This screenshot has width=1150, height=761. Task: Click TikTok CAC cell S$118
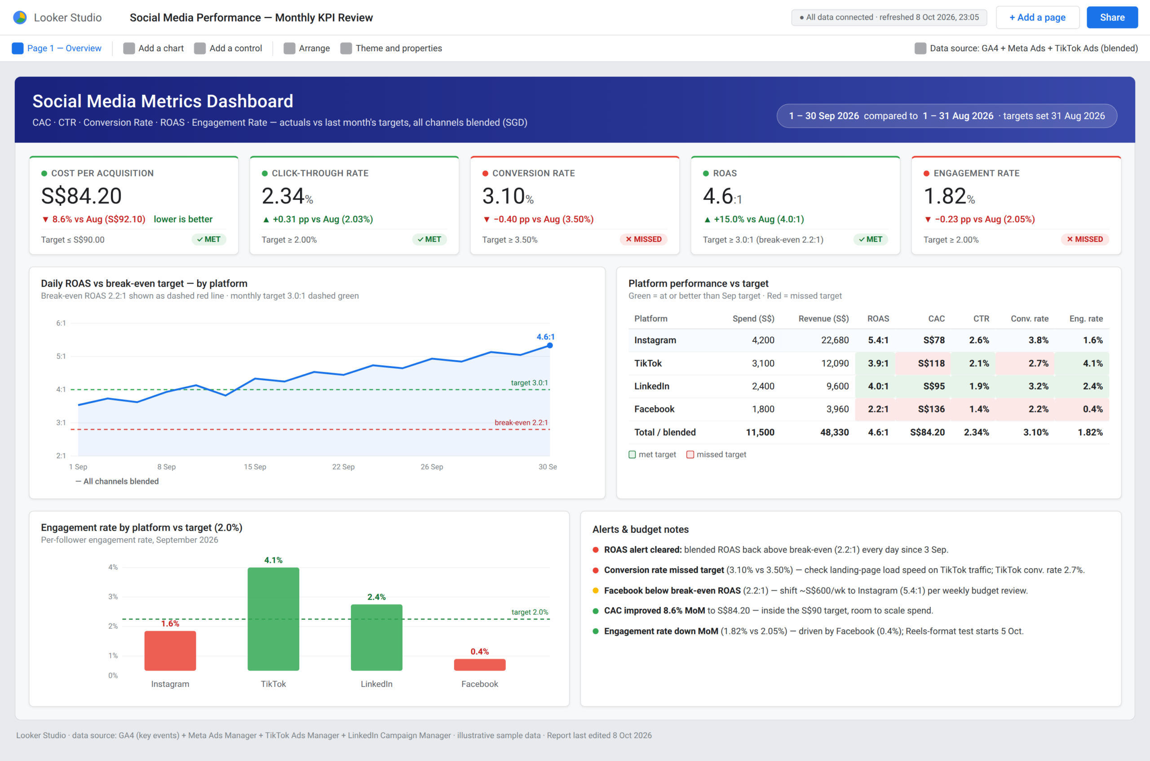(x=923, y=363)
